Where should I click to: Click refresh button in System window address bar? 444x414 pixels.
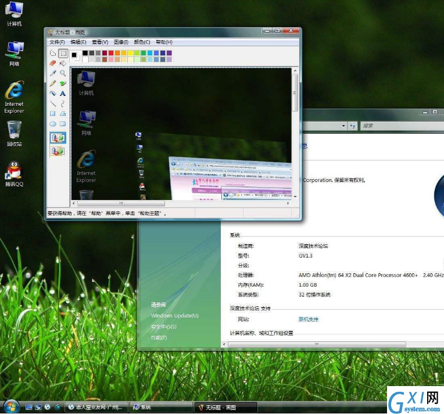point(353,126)
